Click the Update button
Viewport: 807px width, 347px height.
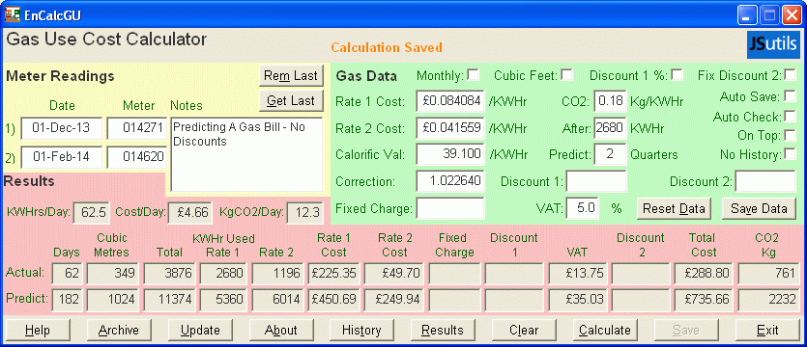pyautogui.click(x=200, y=330)
